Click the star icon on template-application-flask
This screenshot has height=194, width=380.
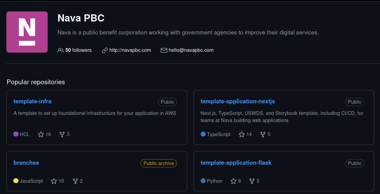233,181
